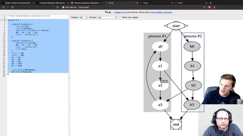Collapse subgraph cluster_0 fold at line 5
243x136 pixels.
pyautogui.click(x=6, y=24)
